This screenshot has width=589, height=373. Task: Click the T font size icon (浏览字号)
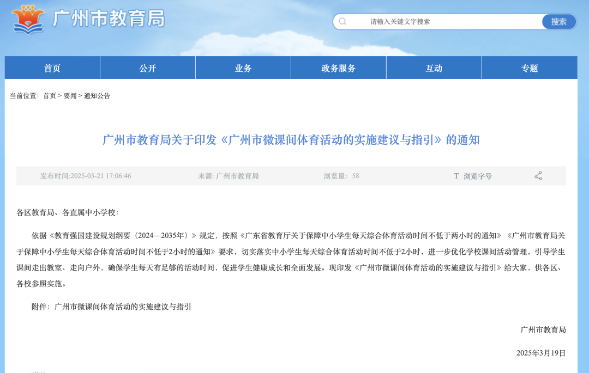(x=456, y=176)
